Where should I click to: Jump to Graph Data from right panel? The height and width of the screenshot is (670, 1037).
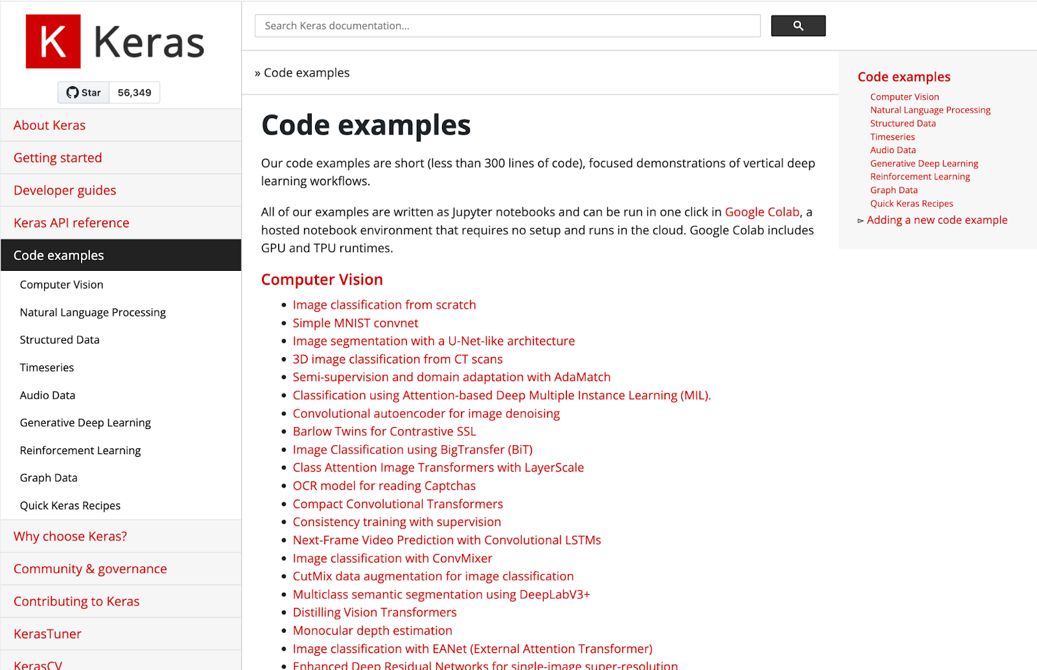click(x=894, y=191)
